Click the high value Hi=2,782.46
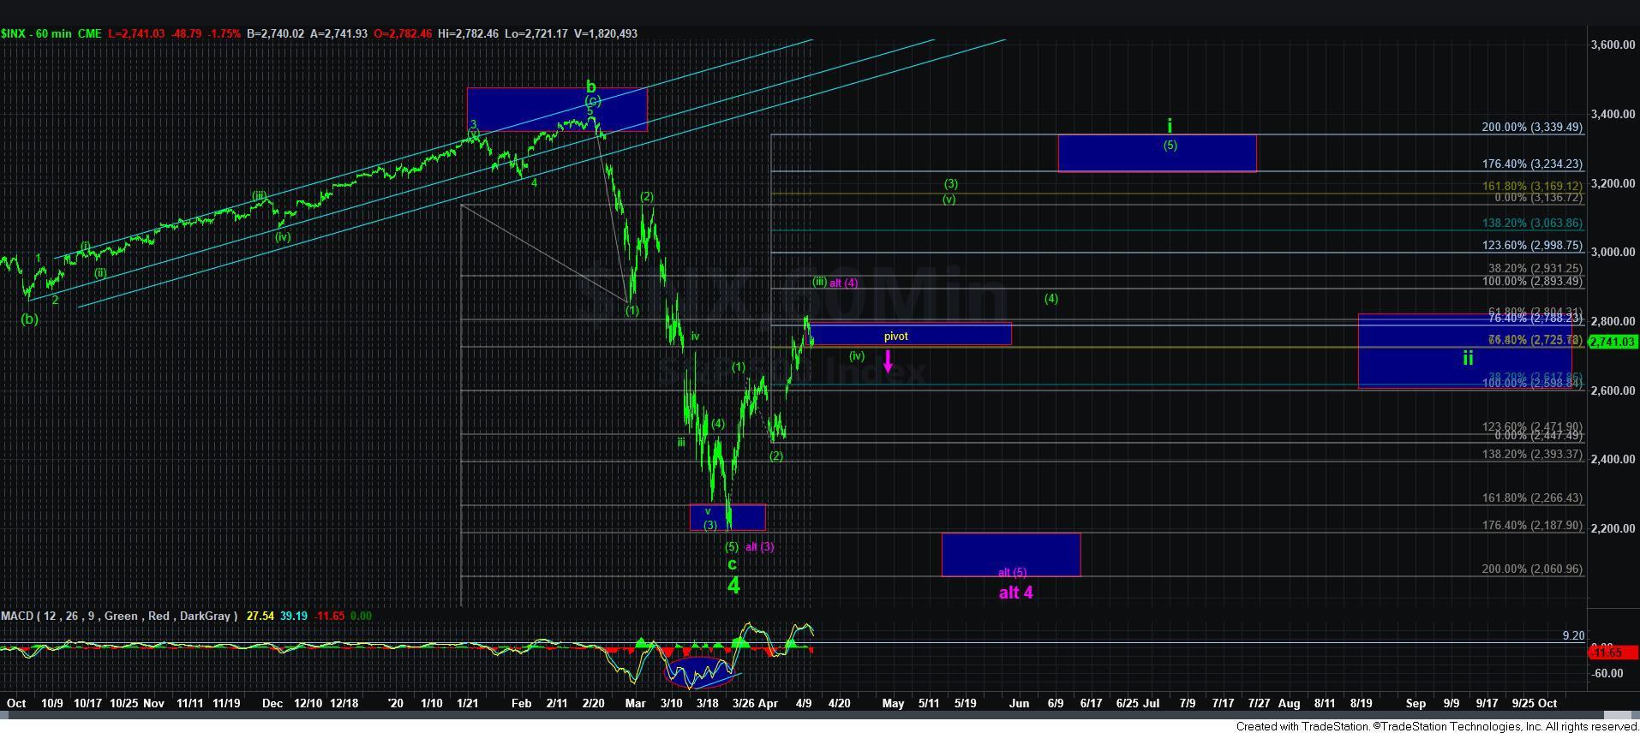The image size is (1640, 733). click(x=467, y=33)
